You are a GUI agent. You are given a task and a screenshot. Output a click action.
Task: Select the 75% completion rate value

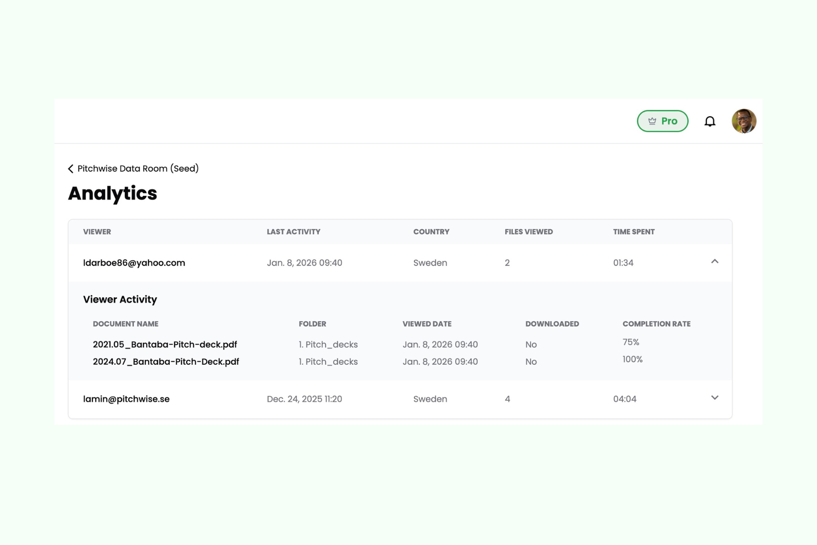[x=630, y=342]
